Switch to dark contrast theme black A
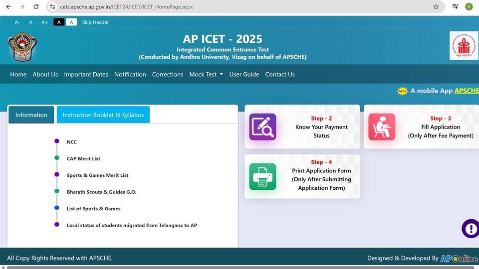The width and height of the screenshot is (479, 269). 59,22
